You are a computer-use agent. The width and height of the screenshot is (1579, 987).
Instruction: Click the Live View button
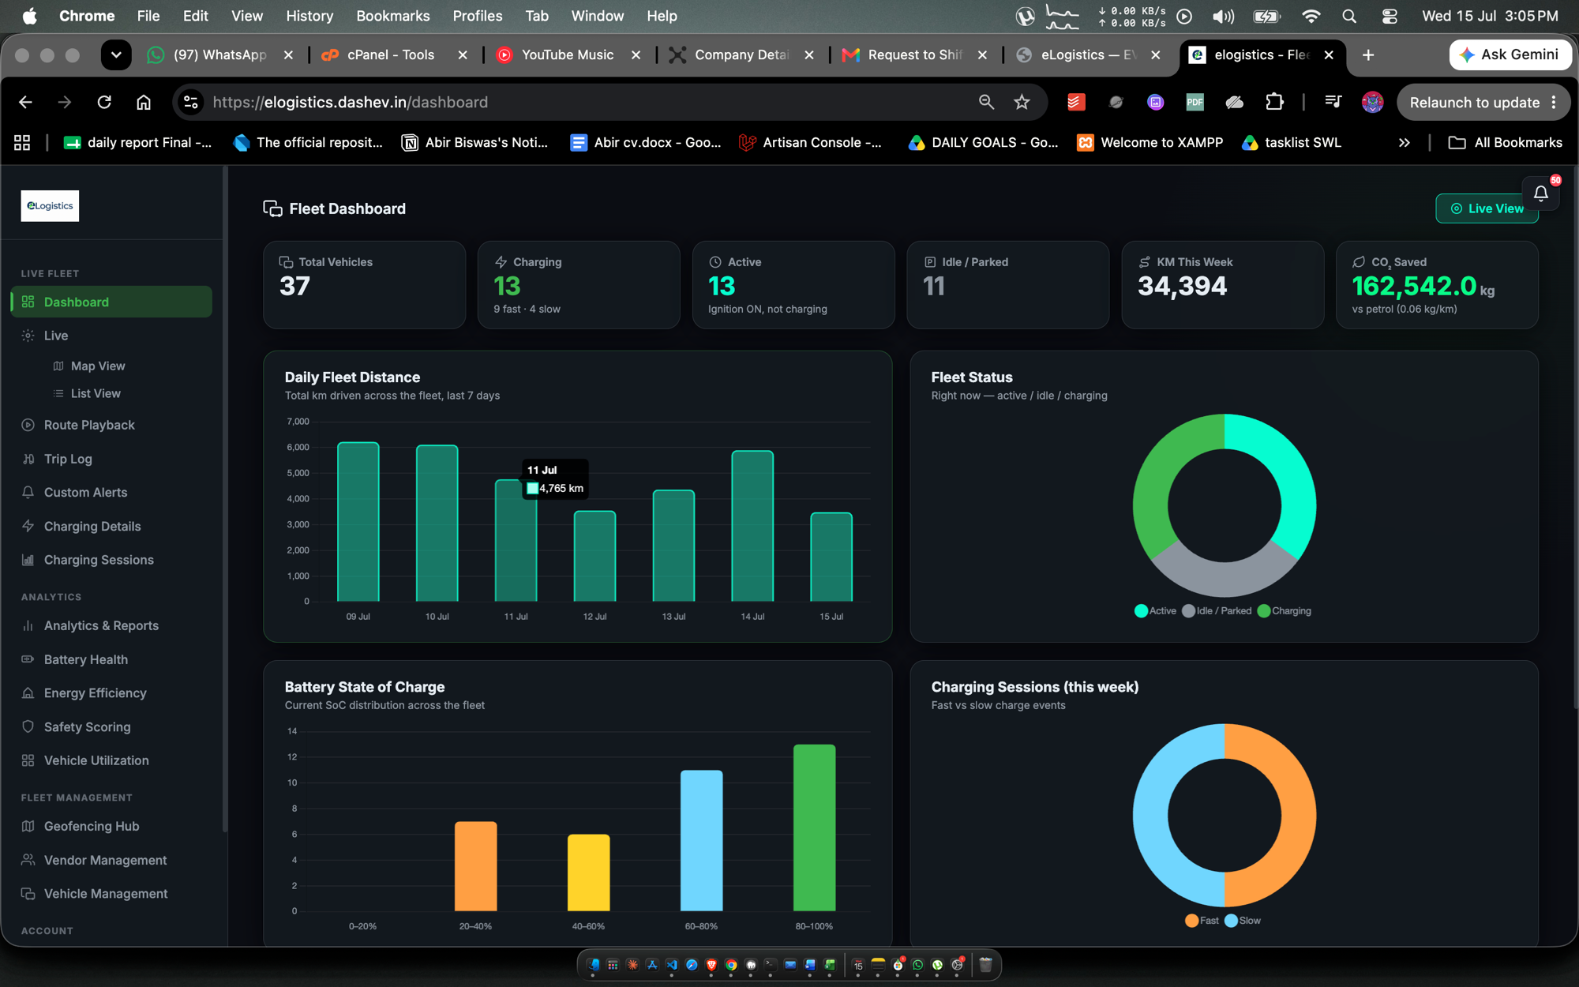click(1486, 208)
